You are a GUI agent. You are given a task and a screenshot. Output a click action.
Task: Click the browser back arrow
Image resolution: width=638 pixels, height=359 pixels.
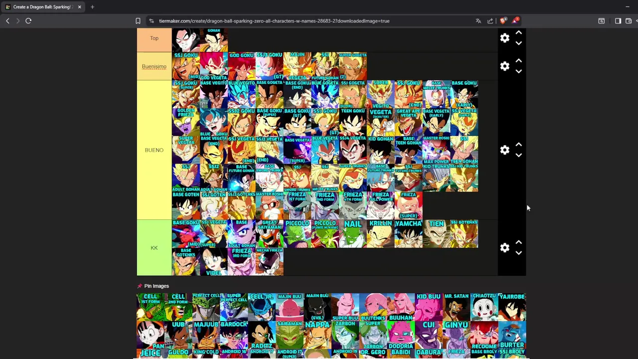(7, 21)
